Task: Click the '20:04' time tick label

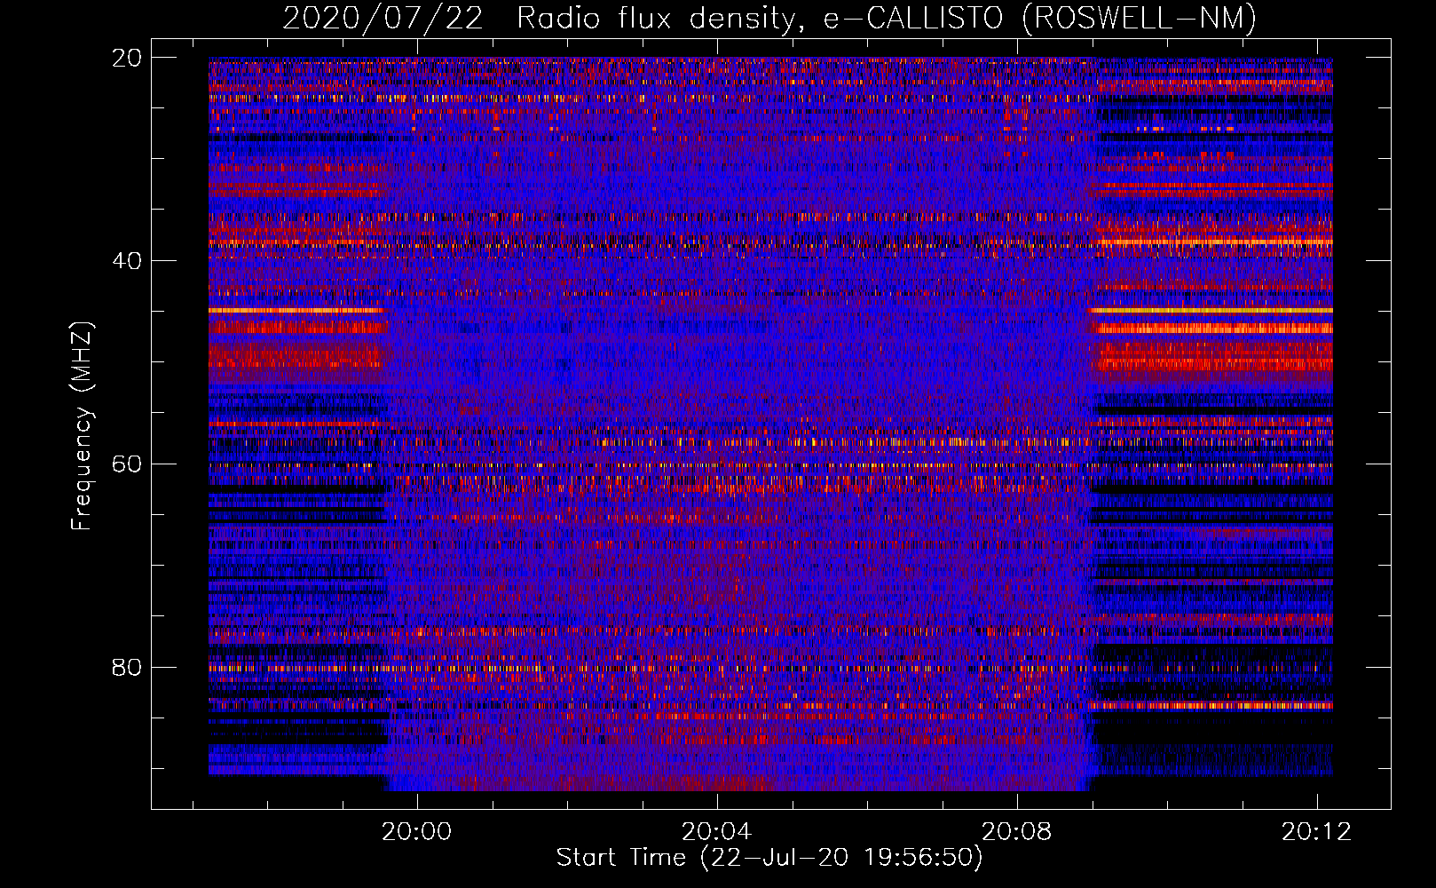Action: [x=716, y=831]
